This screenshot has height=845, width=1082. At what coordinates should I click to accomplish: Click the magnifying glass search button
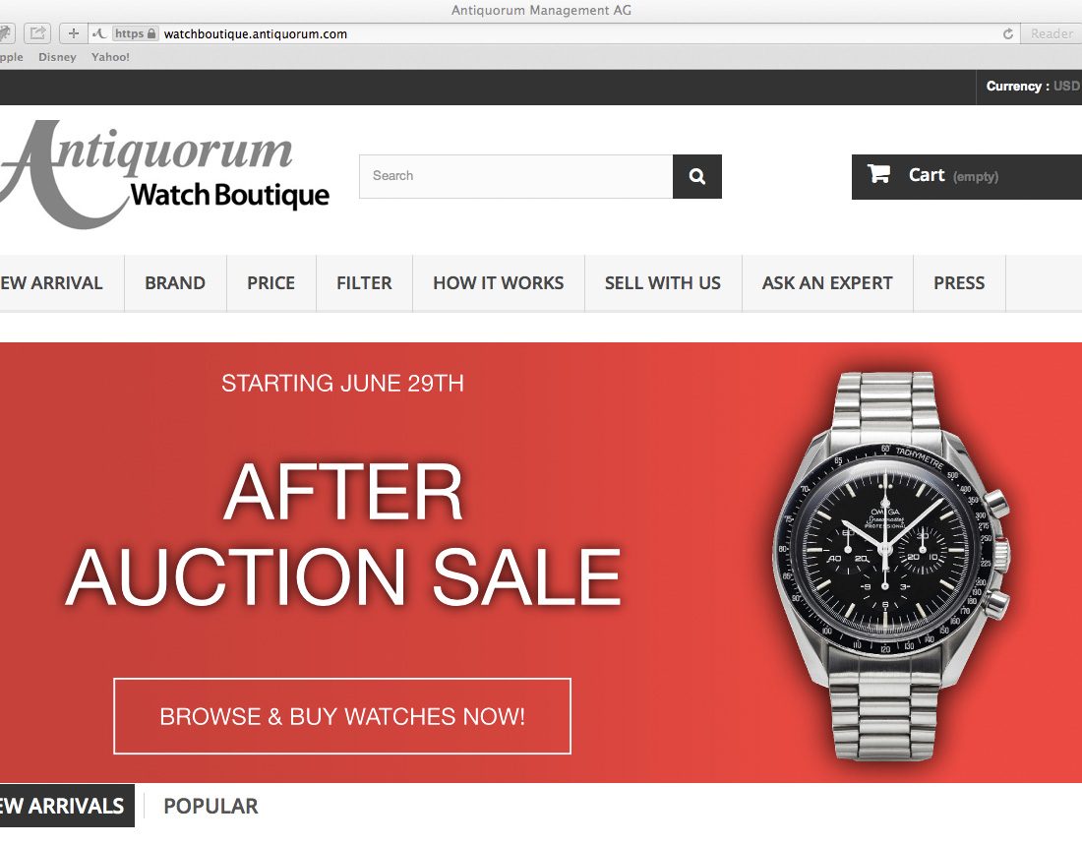697,177
